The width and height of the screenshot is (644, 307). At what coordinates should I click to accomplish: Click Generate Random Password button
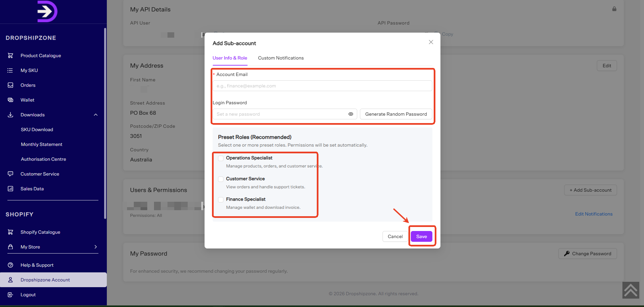point(396,114)
